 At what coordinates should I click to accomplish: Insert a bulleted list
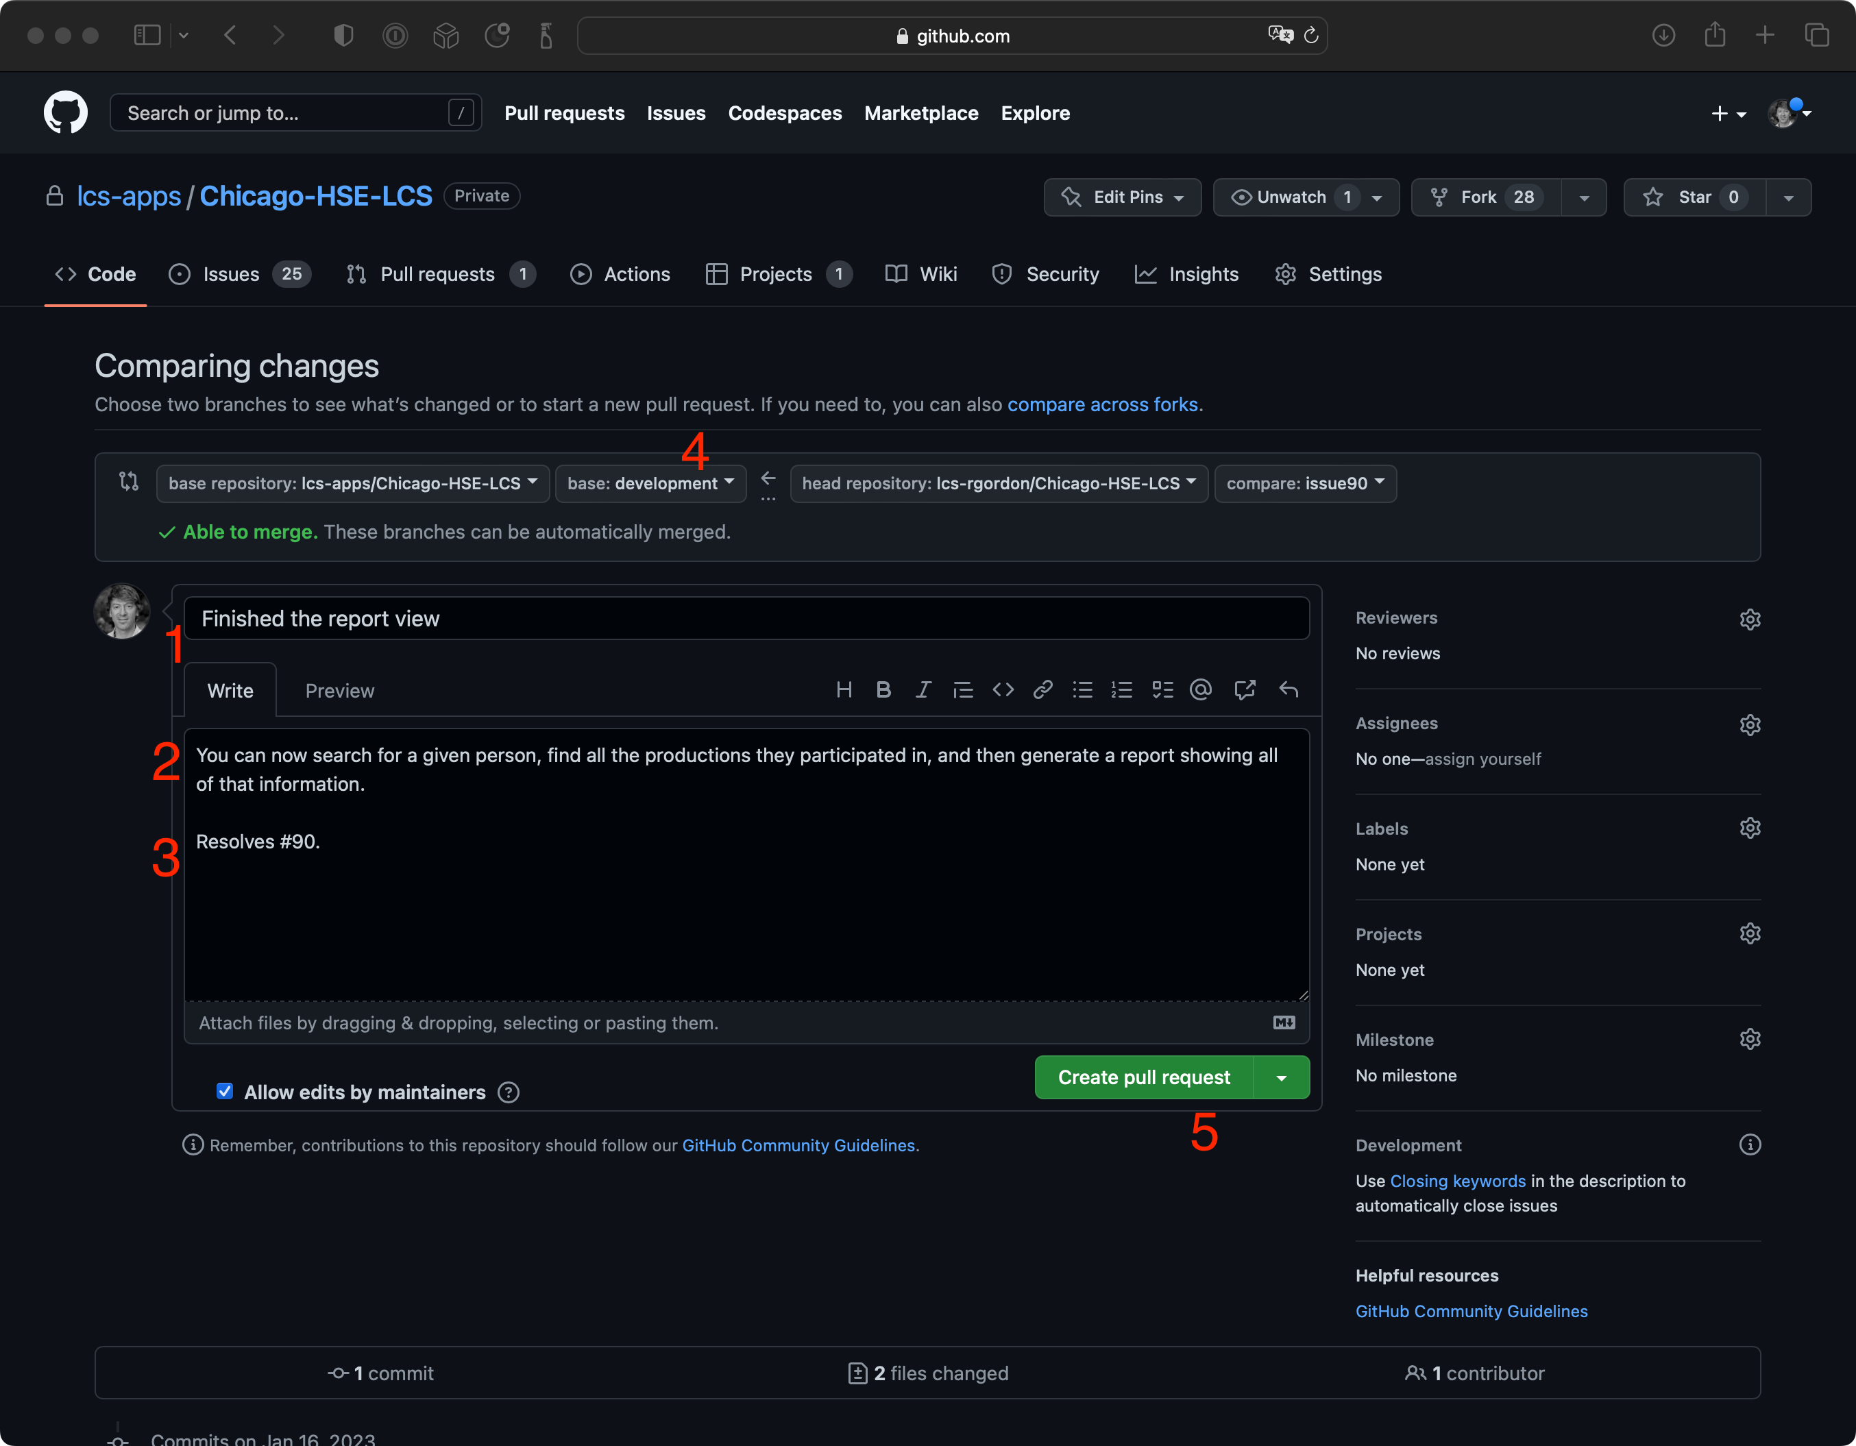1083,690
